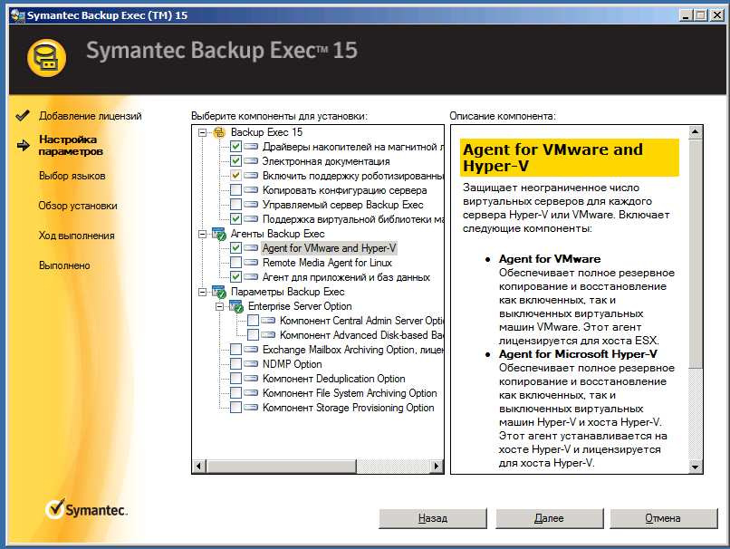Click the Symantec checkmark logo at bottom left
Screen dimensions: 730x549
pos(55,509)
